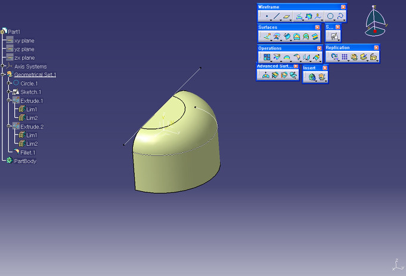Select the Line tool in Wireframe toolbar

click(277, 17)
